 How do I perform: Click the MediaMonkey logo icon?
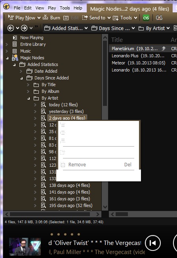(x=6, y=7)
